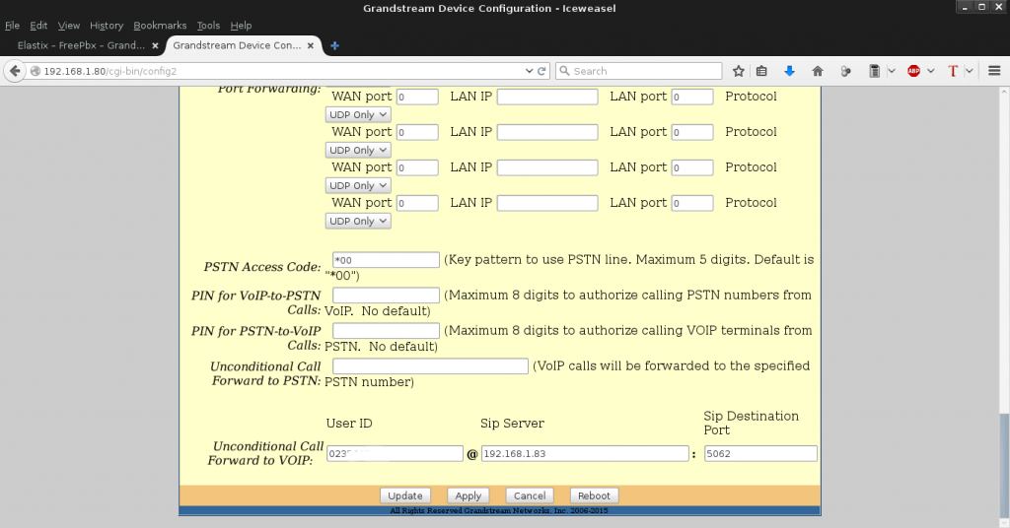Open the Bookmarks menu
The image size is (1010, 528).
[159, 26]
